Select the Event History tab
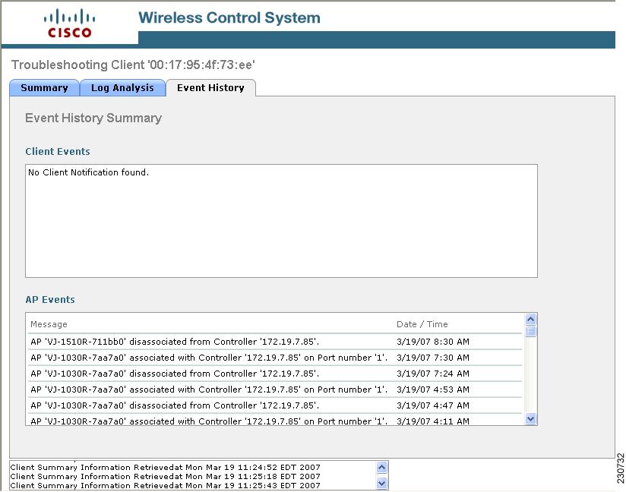This screenshot has height=492, width=626. [210, 88]
